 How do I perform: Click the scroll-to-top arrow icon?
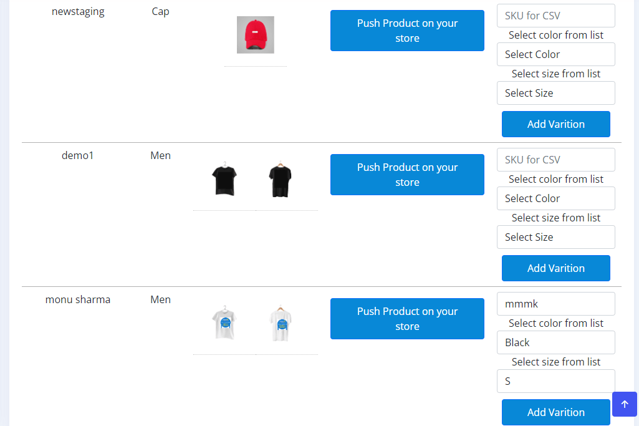[x=624, y=404]
